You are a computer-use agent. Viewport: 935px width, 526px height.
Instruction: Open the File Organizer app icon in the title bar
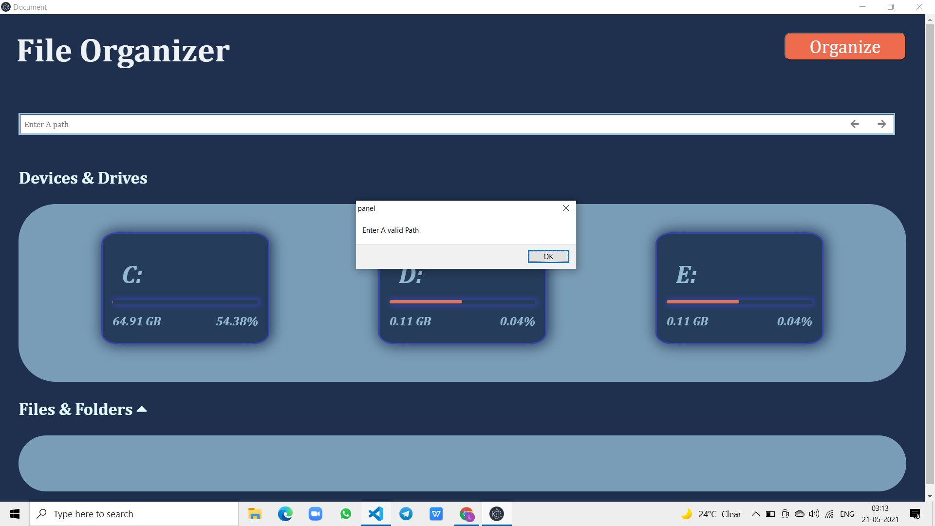(5, 7)
